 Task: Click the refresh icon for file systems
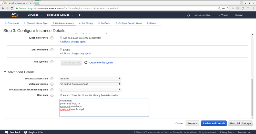tap(86, 63)
